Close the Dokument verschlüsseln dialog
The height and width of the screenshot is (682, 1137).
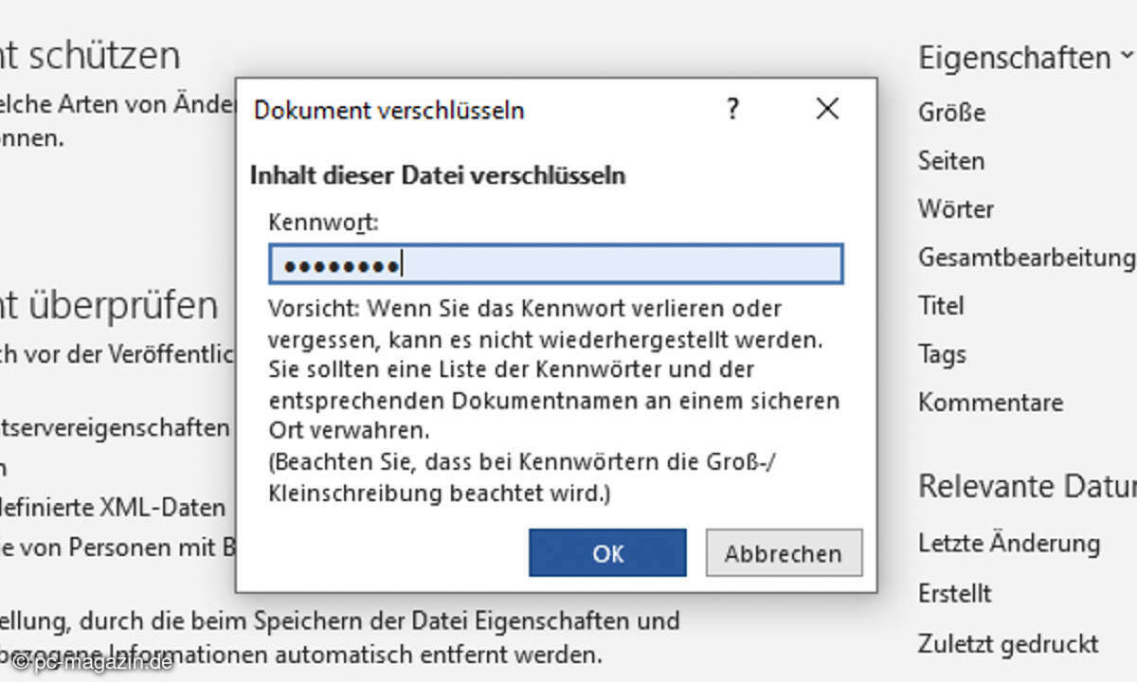[x=827, y=110]
